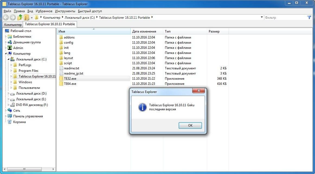Screen dimensions: 315x174
Task: Click in the Фильтр input field
Action: pyautogui.click(x=285, y=17)
